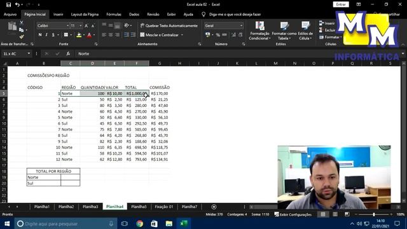Click the font color red A swatch
This screenshot has height=229, width=407.
(89, 35)
